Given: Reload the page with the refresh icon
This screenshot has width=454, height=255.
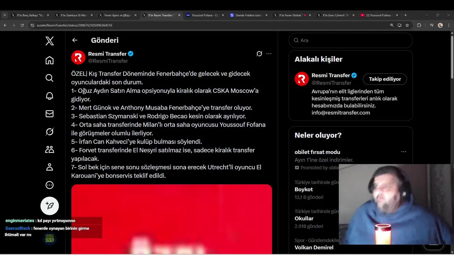Looking at the screenshot, I should click(22, 25).
